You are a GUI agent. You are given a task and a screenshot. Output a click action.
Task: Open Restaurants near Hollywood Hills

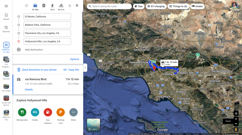pyautogui.click(x=22, y=112)
